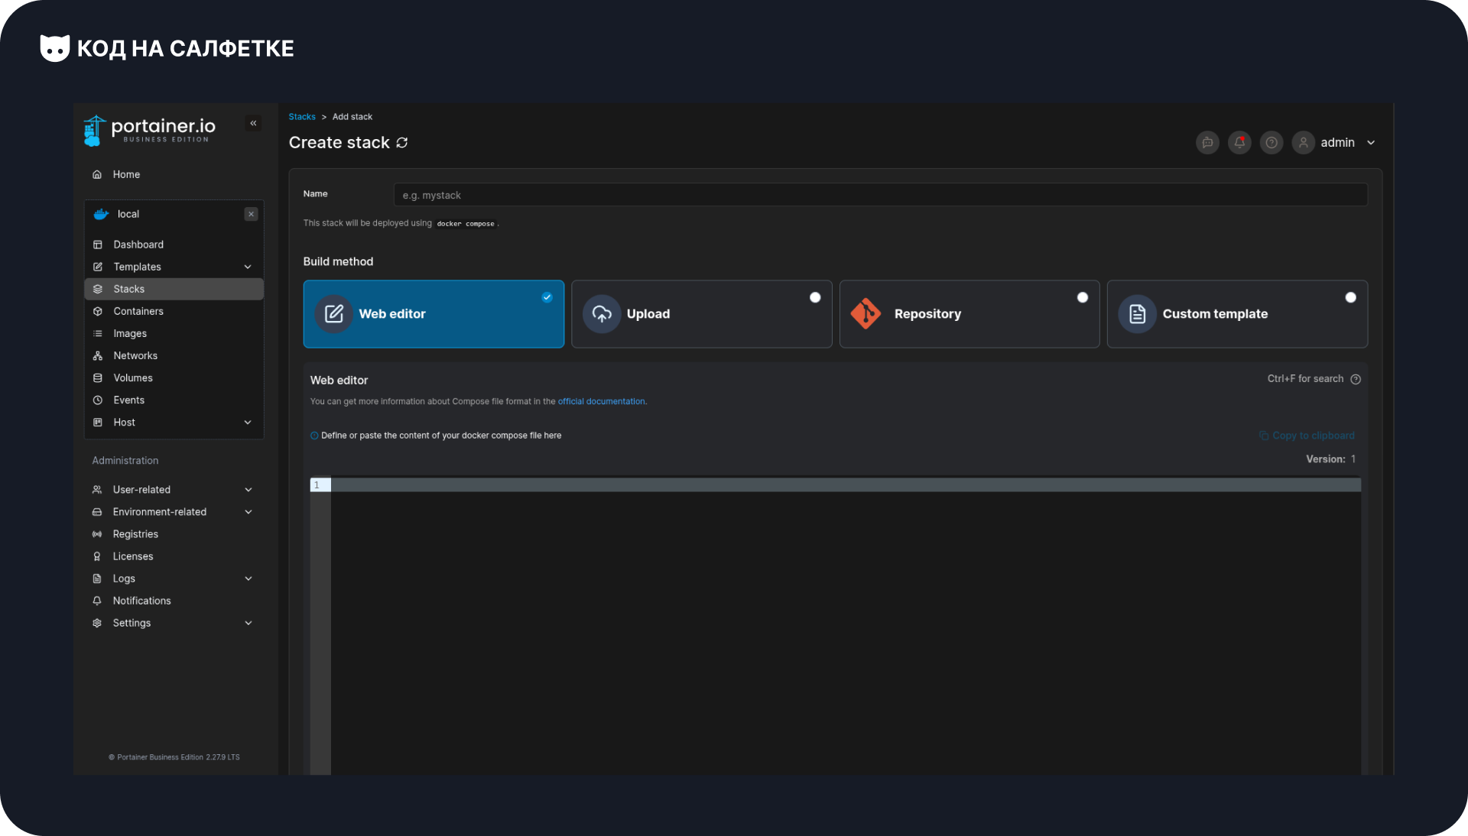
Task: Refresh the Create stack page icon
Action: [402, 143]
